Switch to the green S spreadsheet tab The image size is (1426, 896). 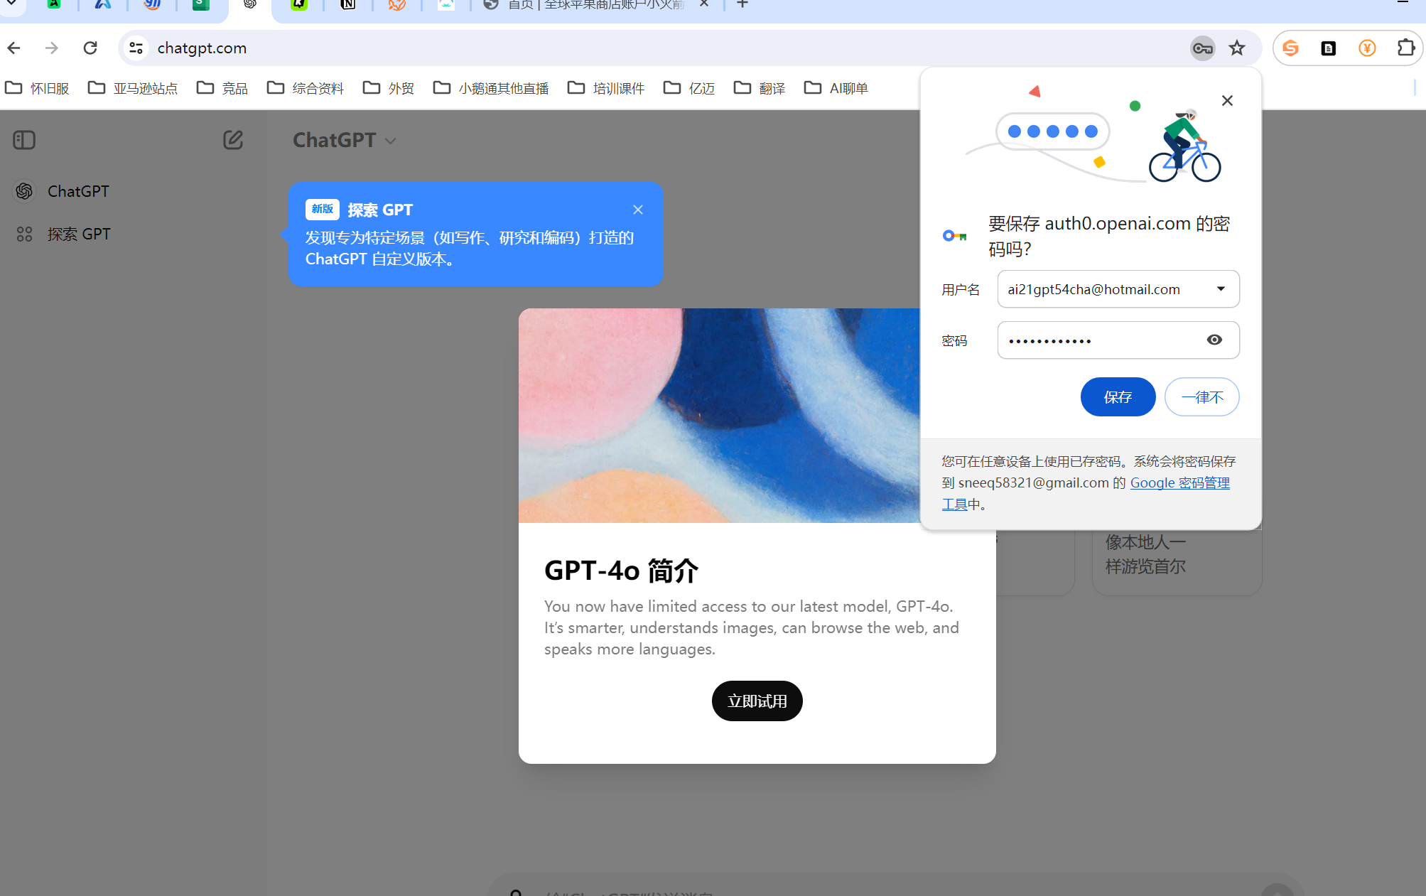point(201,6)
